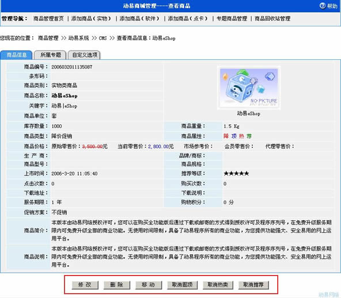Switch to the 所属专题 tab
Screen dimensions: 341x298
point(51,55)
